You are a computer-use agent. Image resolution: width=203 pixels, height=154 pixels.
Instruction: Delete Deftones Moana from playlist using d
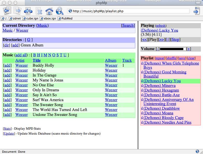tap(142, 113)
